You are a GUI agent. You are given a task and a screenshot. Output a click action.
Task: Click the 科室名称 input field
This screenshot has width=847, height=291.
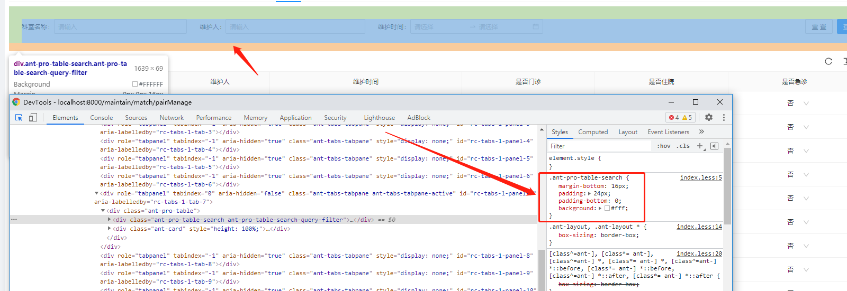[x=120, y=26]
